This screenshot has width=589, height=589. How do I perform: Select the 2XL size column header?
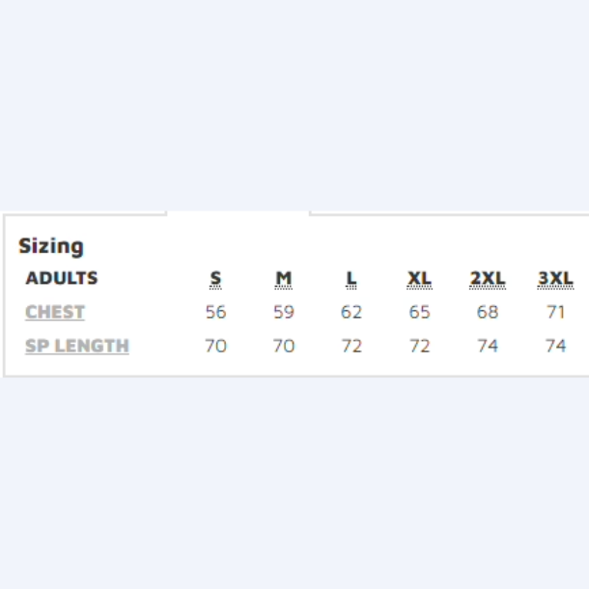[488, 279]
